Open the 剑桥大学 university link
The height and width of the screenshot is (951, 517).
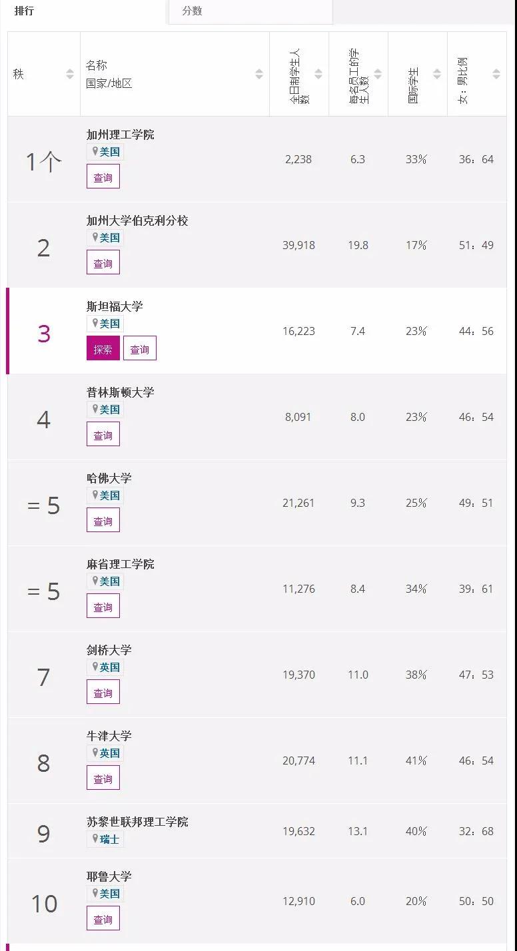coord(109,650)
